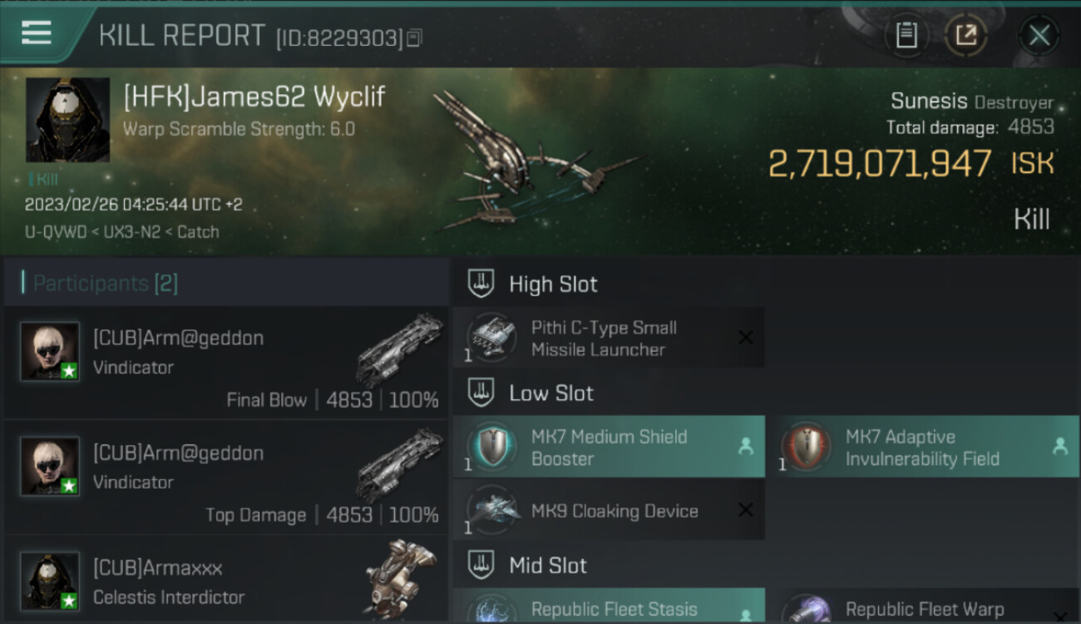Select the Pithi C-Type Small Missile Launcher icon

pyautogui.click(x=491, y=338)
